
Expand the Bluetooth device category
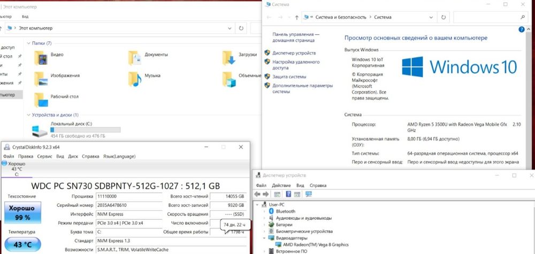coord(264,211)
